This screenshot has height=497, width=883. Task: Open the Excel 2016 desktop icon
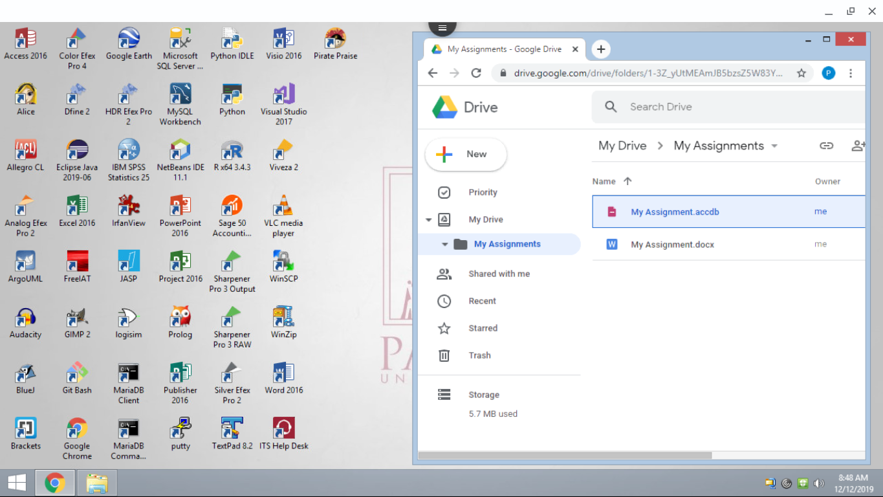coord(77,212)
